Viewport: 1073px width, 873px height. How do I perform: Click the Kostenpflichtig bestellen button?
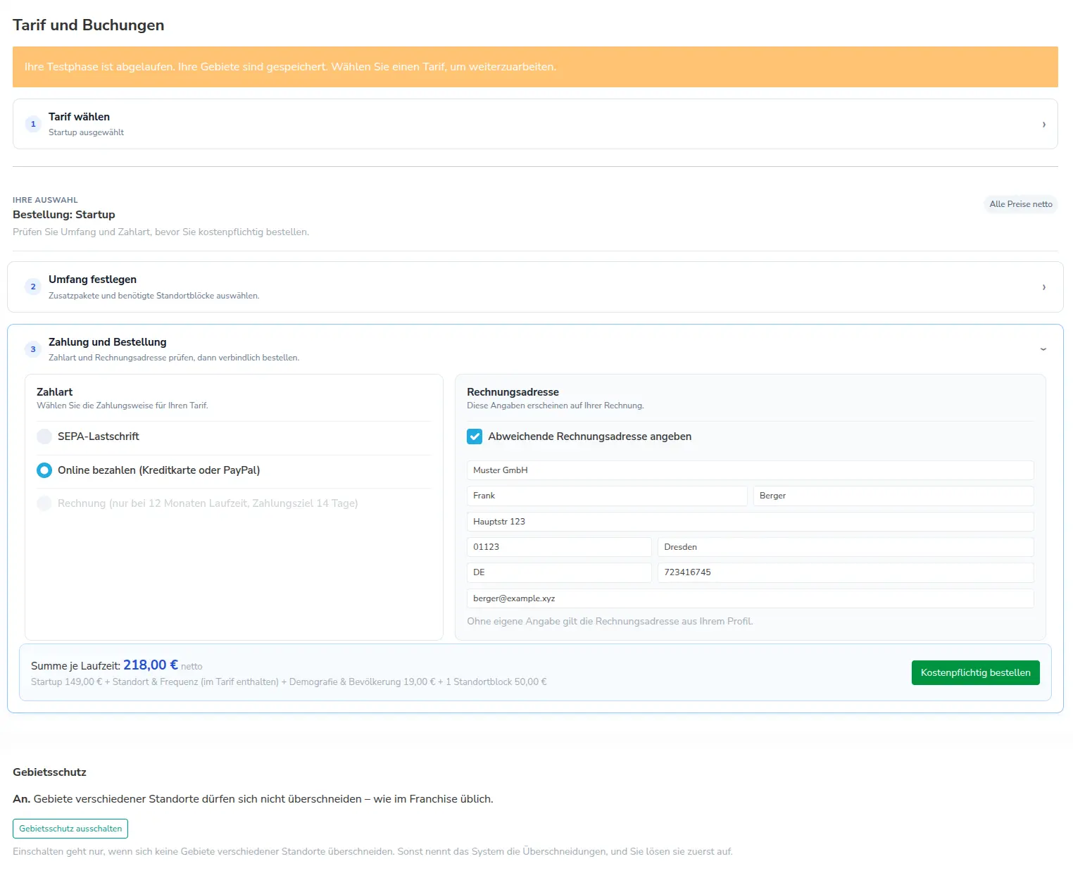pyautogui.click(x=975, y=672)
